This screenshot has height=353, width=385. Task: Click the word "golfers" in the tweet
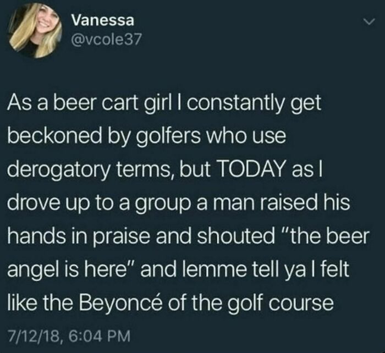point(170,137)
